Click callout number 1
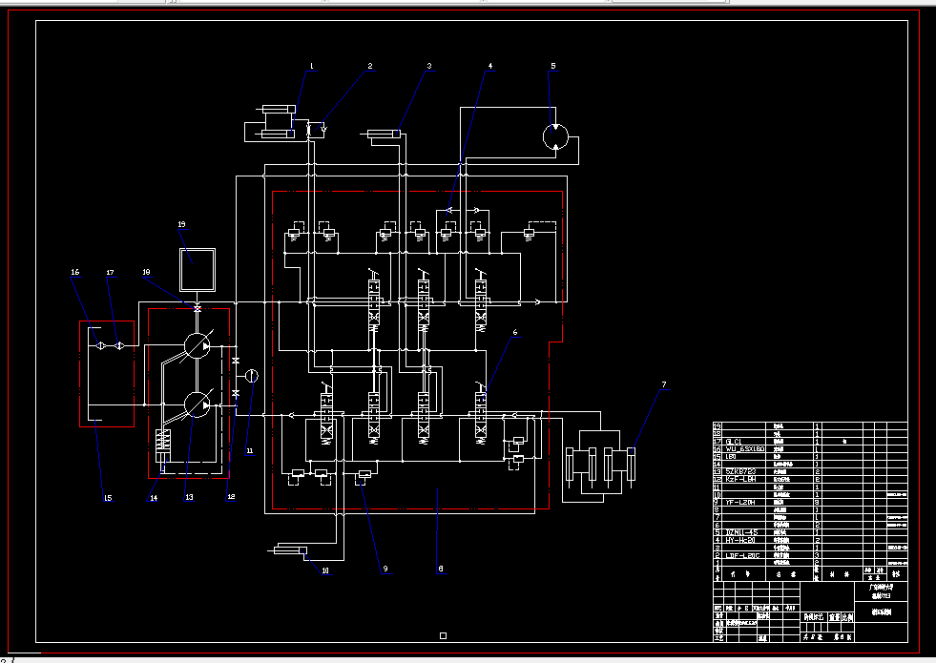 click(312, 66)
